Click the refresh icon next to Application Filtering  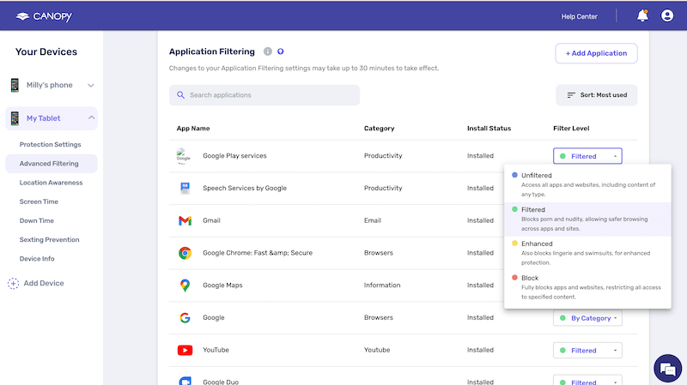point(281,51)
